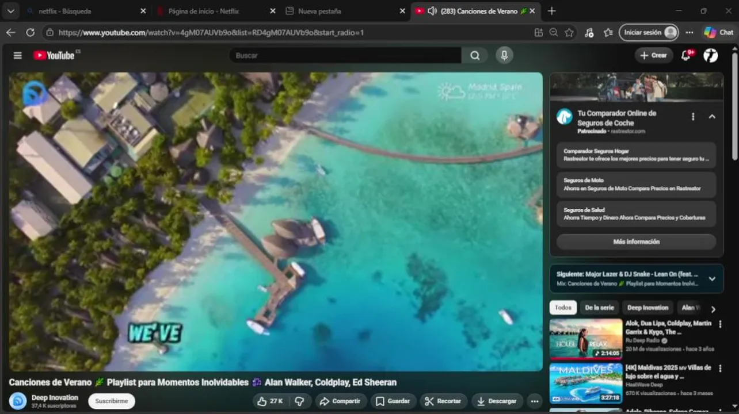This screenshot has width=739, height=414.
Task: Expand the 'Siguiente: Major Lazer' playlist chevron
Action: coord(712,279)
